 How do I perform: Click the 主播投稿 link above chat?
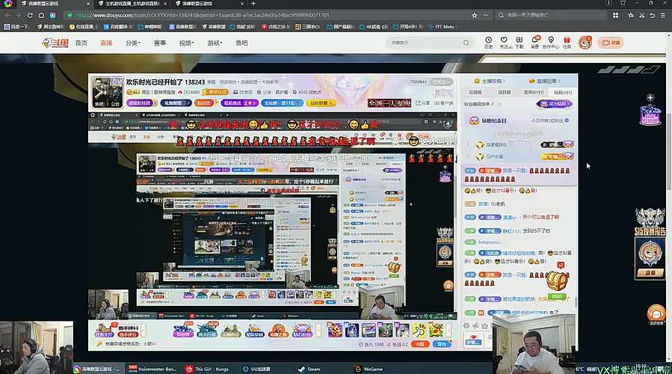pyautogui.click(x=493, y=80)
